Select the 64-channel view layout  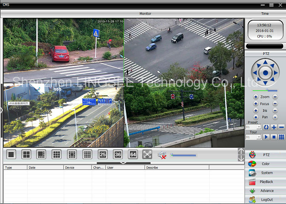click(133, 155)
